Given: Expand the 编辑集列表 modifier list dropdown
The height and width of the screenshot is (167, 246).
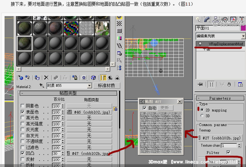Looking at the screenshot, I should point(243,36).
